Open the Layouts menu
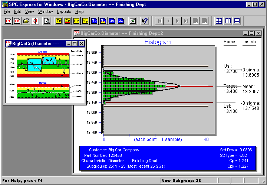This screenshot has width=267, height=185. [x=64, y=11]
